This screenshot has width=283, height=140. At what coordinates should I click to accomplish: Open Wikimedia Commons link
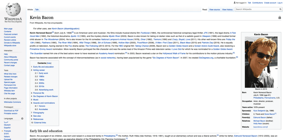coord(12,102)
